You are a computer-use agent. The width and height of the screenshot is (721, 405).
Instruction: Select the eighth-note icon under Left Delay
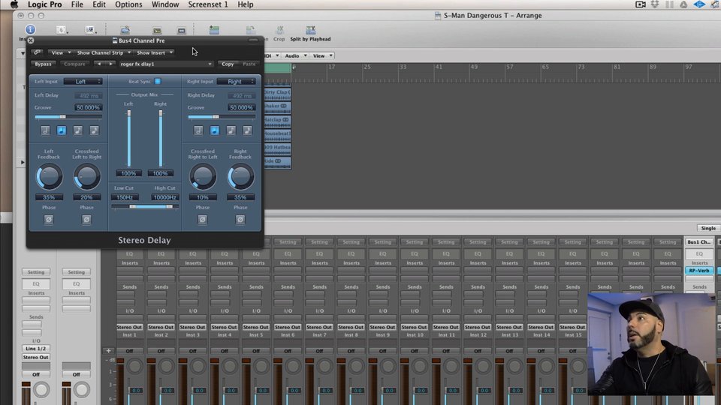click(x=77, y=130)
